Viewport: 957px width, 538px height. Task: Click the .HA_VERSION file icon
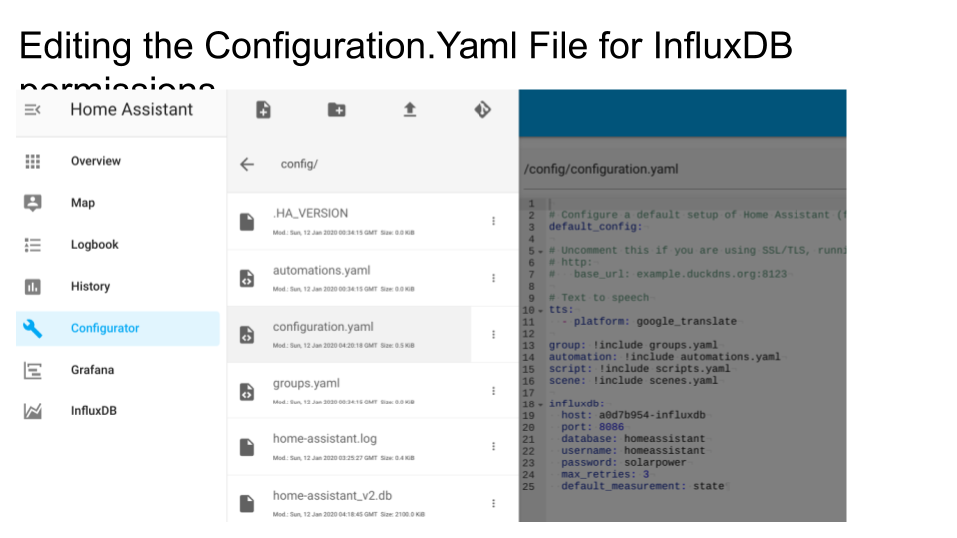coord(247,222)
